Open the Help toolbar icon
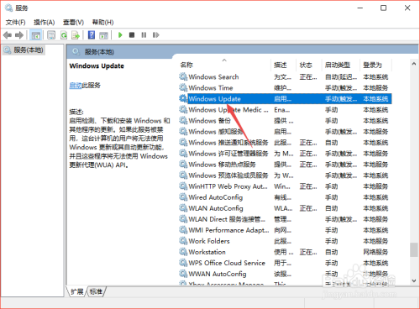The height and width of the screenshot is (309, 420). click(x=92, y=35)
